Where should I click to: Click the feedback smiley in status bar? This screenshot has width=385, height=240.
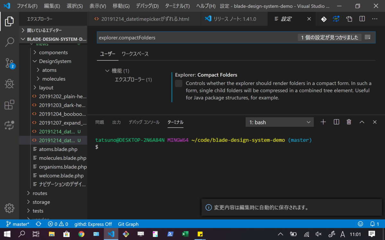pyautogui.click(x=360, y=224)
